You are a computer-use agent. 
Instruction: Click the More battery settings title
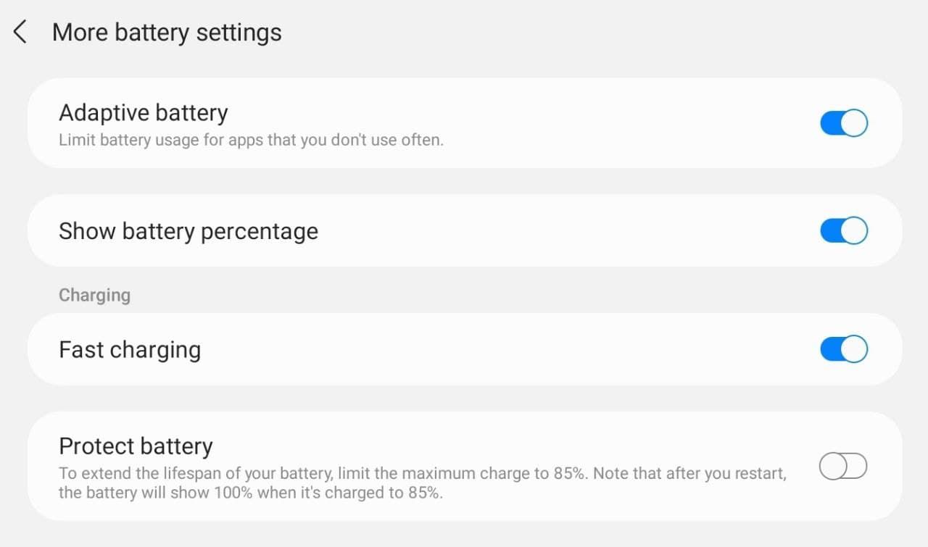point(166,32)
